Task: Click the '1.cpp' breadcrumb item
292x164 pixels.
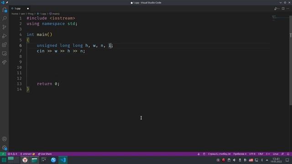Action: pyautogui.click(x=42, y=14)
